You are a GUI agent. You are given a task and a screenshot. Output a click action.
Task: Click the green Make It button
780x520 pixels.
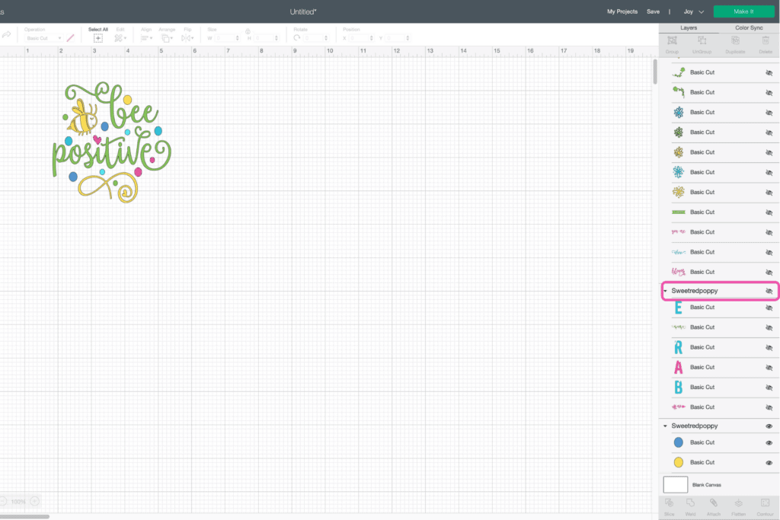(x=743, y=11)
